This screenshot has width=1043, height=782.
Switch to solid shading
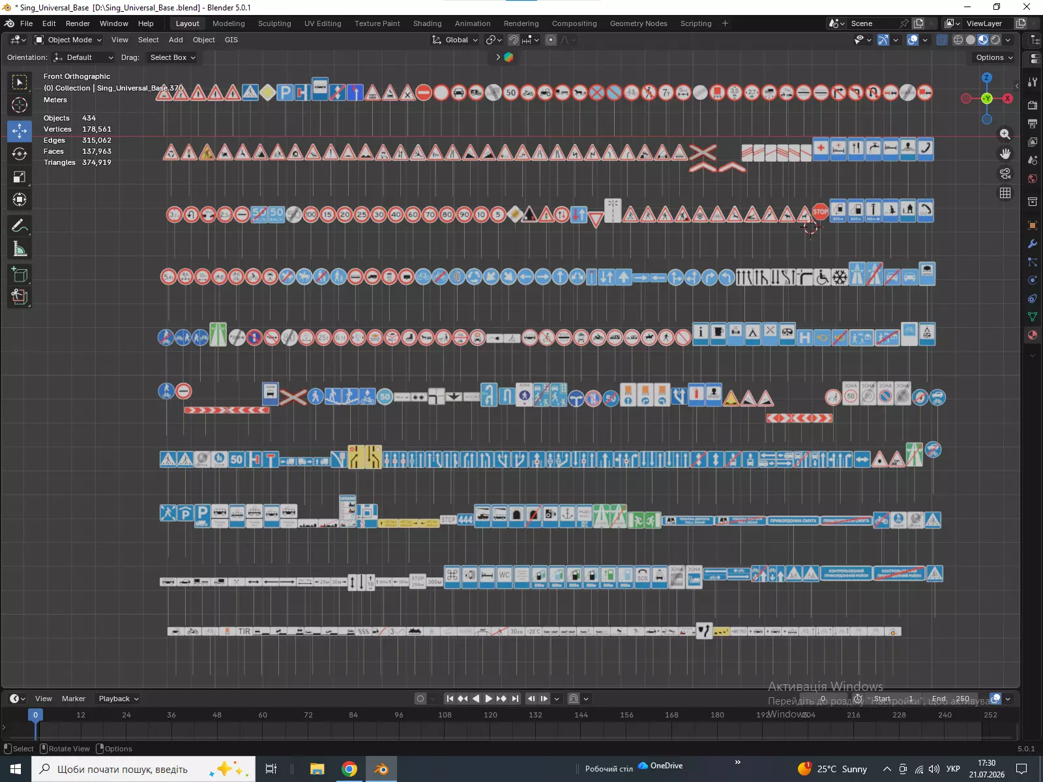pyautogui.click(x=971, y=40)
